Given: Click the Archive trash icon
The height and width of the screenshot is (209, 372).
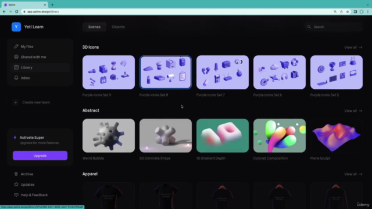Looking at the screenshot, I should (16, 174).
